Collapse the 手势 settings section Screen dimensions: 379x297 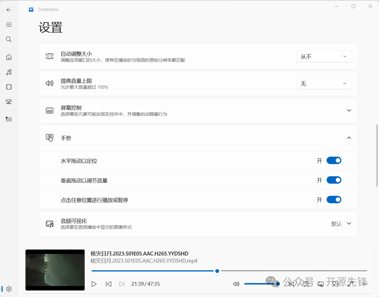tap(349, 138)
